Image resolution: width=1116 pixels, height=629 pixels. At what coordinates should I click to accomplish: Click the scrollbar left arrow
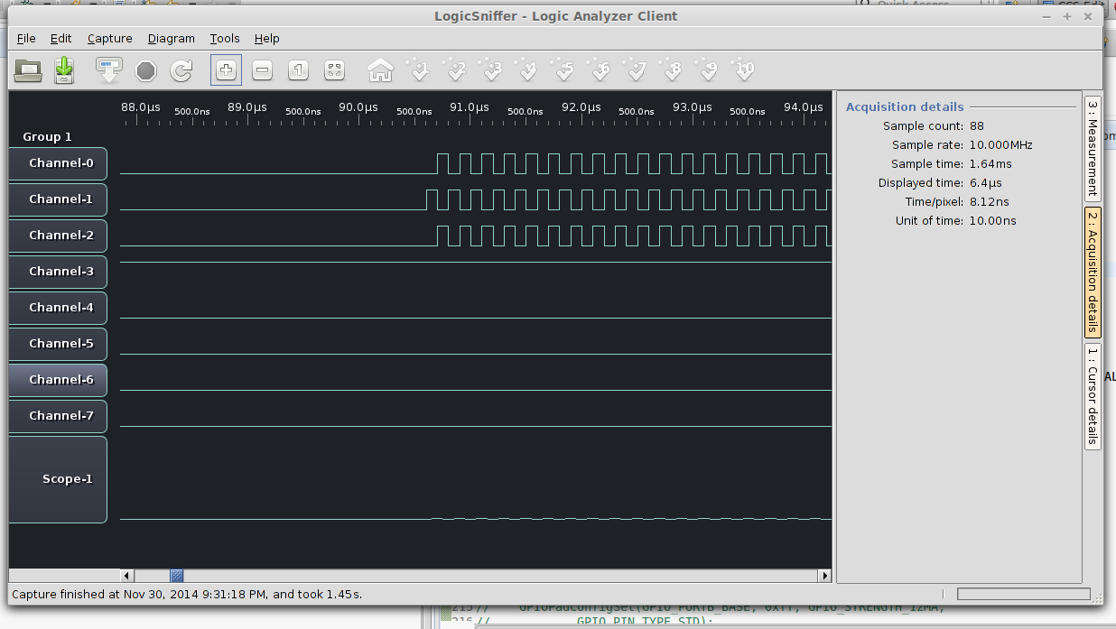127,576
